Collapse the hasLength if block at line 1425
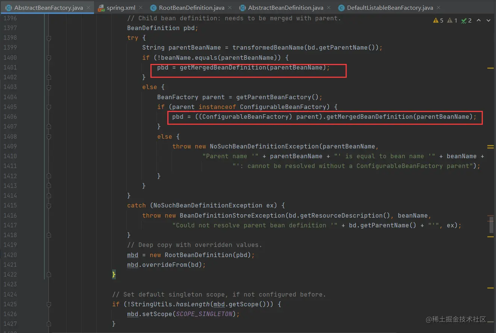Viewport: 496px width, 333px height. click(x=49, y=304)
